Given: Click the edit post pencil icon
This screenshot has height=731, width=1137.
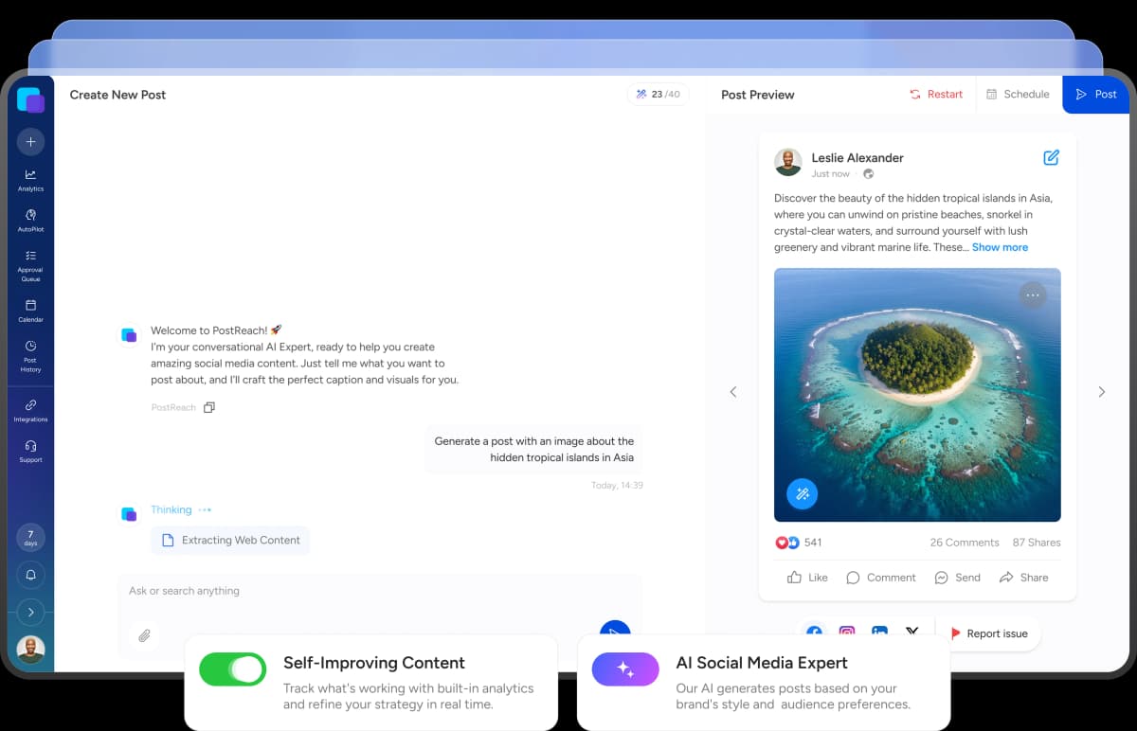Looking at the screenshot, I should 1051,158.
